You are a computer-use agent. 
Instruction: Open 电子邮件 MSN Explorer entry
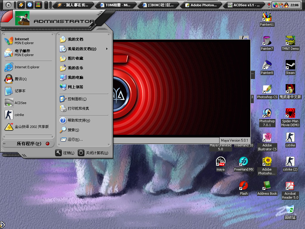28,53
